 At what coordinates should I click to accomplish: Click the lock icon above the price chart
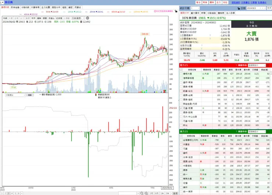pos(176,11)
